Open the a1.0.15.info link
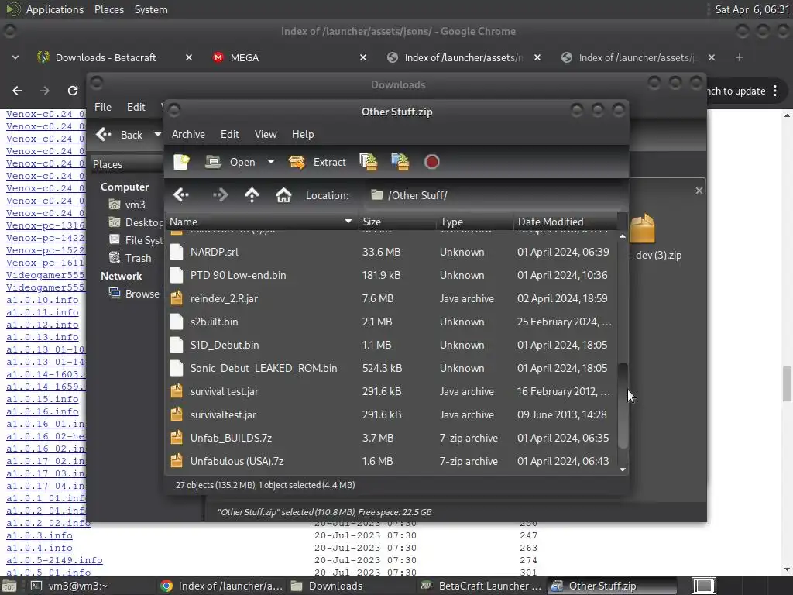The width and height of the screenshot is (793, 595). click(x=43, y=399)
